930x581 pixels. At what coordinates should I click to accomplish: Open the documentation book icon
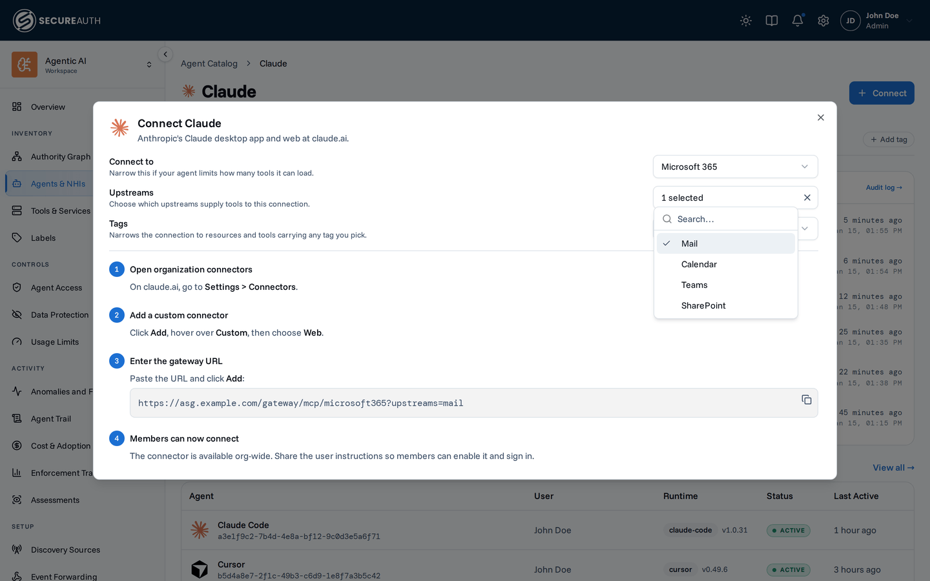772,21
